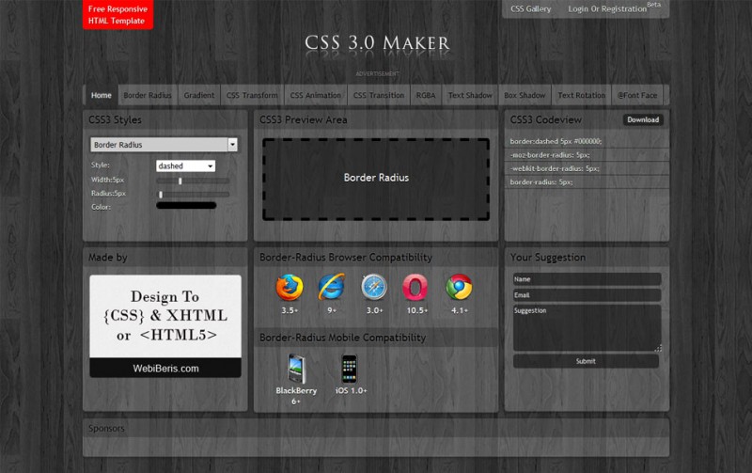Go to the @Font Face tab
This screenshot has width=752, height=473.
click(x=636, y=95)
